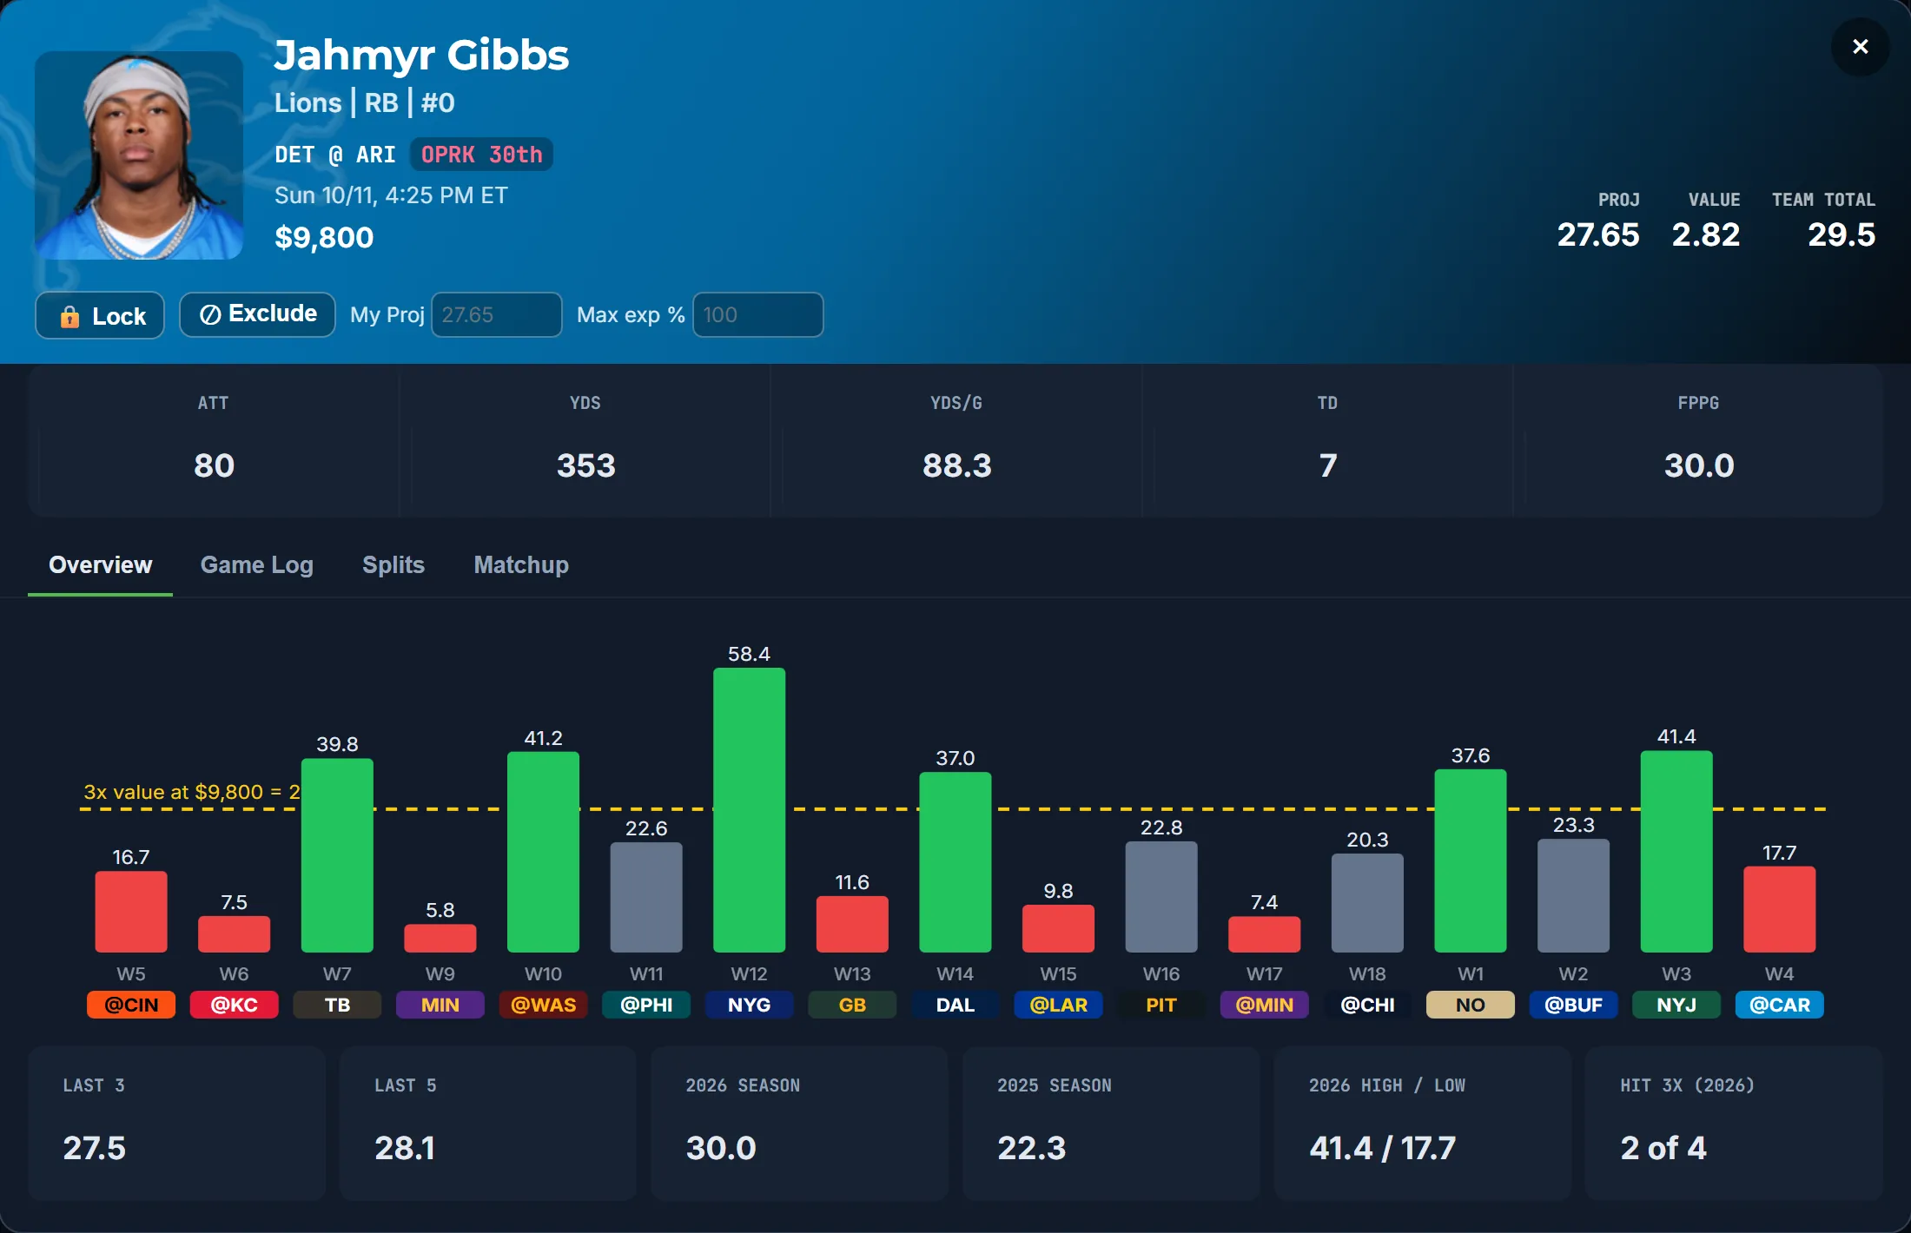Click the Exclude button
Image resolution: width=1911 pixels, height=1233 pixels.
tap(257, 314)
